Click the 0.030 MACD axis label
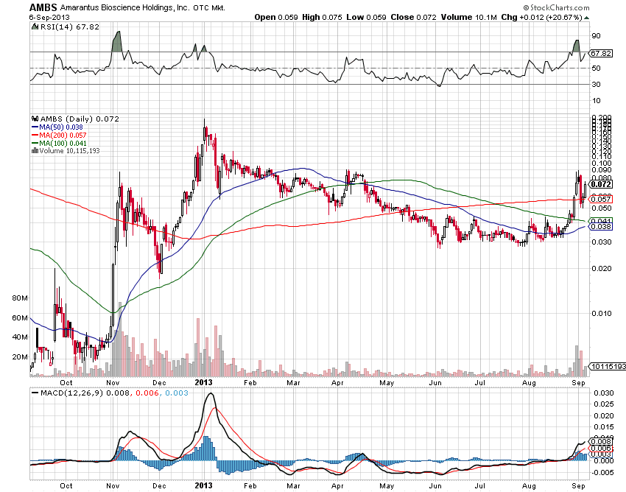The width and height of the screenshot is (626, 492). [x=603, y=393]
